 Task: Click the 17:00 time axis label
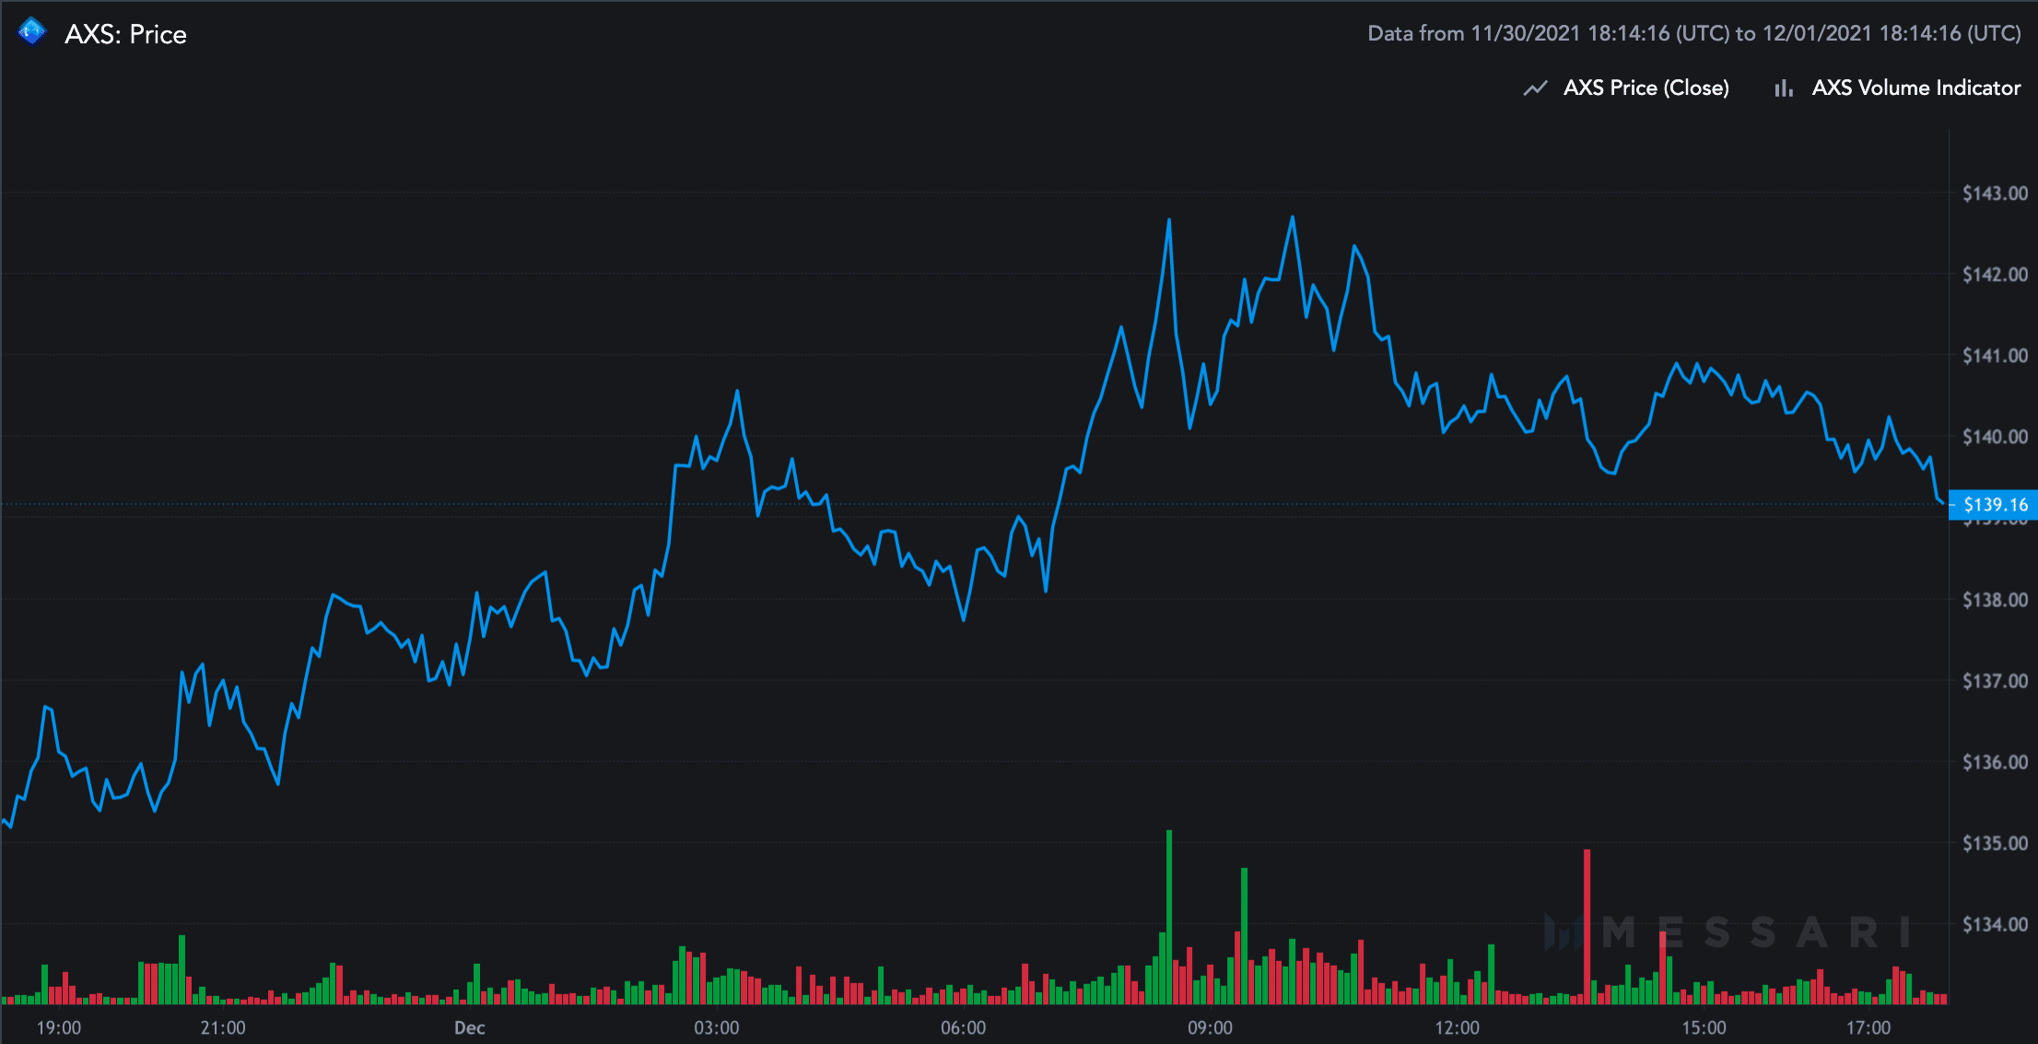(x=1868, y=1027)
